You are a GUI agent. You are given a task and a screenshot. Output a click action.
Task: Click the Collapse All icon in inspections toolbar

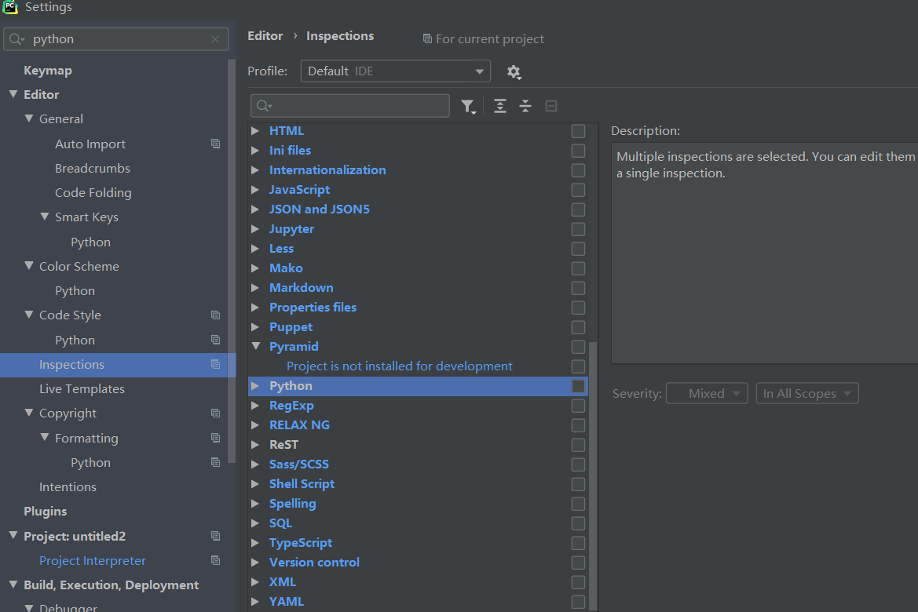pos(525,106)
